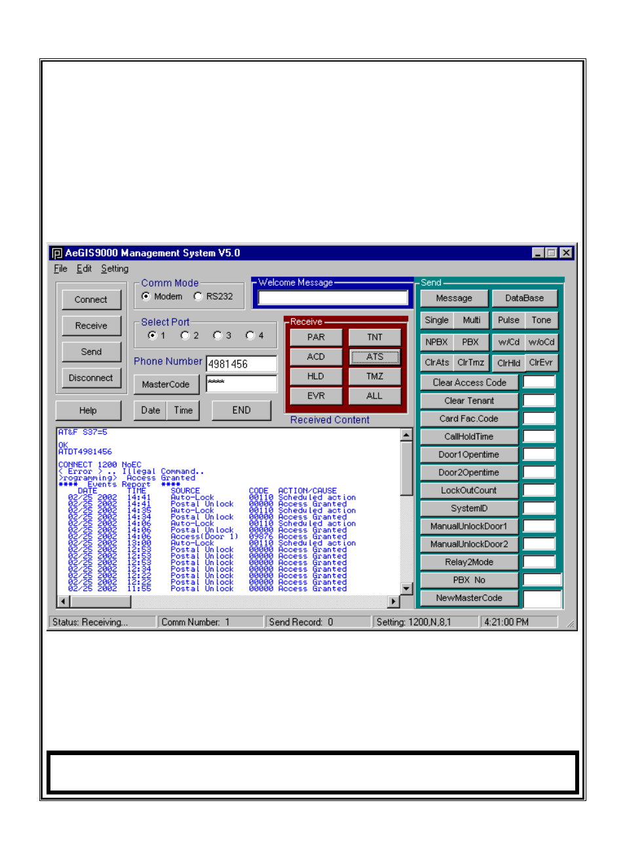Click the Connect button

(91, 300)
